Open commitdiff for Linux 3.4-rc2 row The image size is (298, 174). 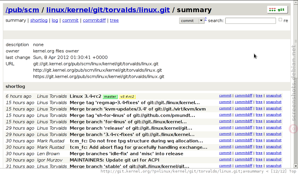(244, 96)
